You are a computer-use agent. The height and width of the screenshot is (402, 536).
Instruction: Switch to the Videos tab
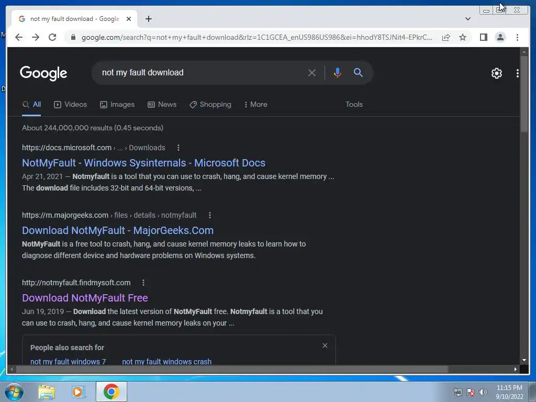pos(71,105)
